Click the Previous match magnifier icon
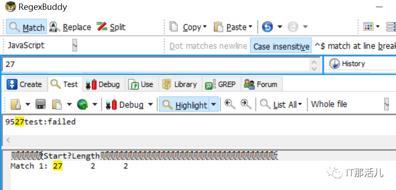 pos(230,104)
